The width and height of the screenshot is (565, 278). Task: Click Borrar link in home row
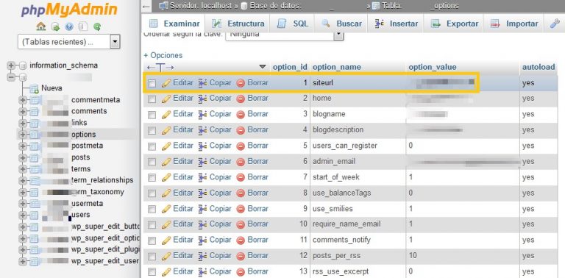[257, 99]
